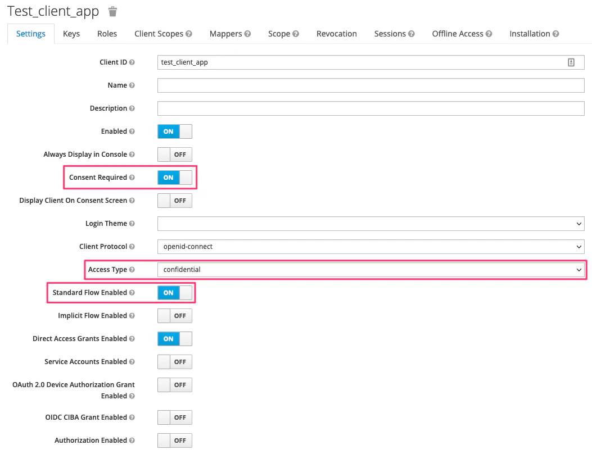Viewport: 592px width, 454px height.
Task: Turn on Always Display in Console
Action: pyautogui.click(x=175, y=155)
